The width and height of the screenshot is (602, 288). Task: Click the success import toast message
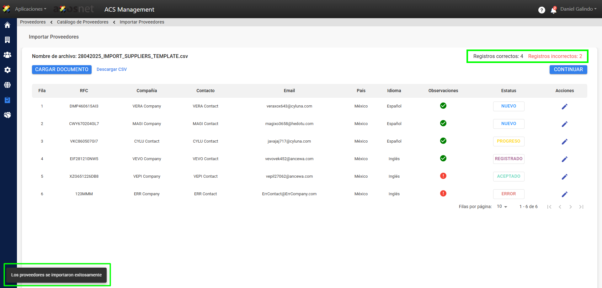coord(56,275)
